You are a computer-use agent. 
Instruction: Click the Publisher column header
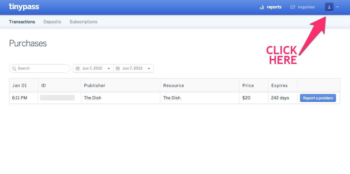[x=95, y=86]
